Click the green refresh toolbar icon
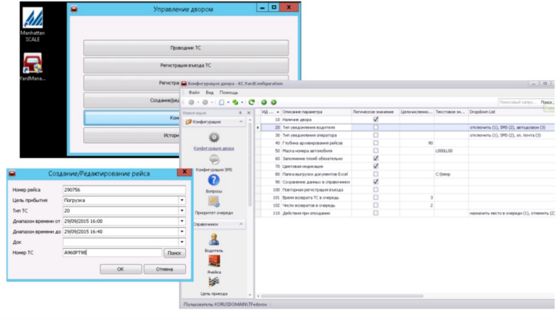 [x=251, y=103]
